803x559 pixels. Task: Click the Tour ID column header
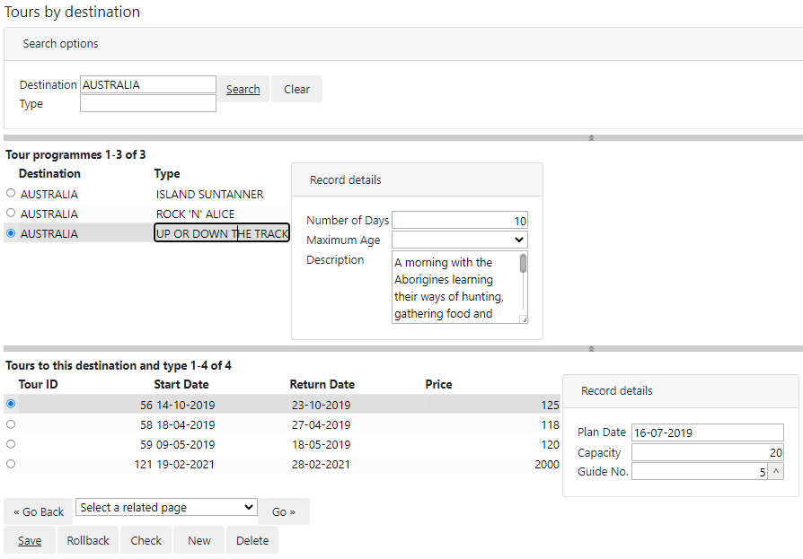click(38, 384)
